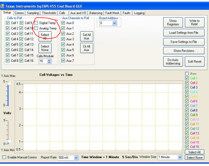This screenshot has height=166, width=209.
Task: Uncheck Cell 1 in Cells to Poll
Action: (x=8, y=23)
